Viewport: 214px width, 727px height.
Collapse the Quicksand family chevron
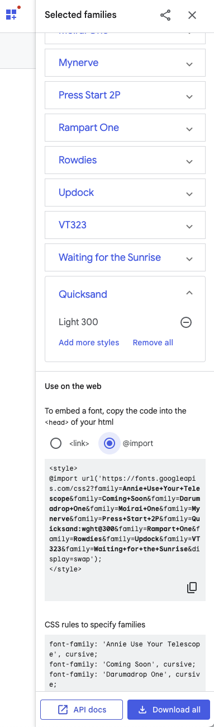point(189,293)
